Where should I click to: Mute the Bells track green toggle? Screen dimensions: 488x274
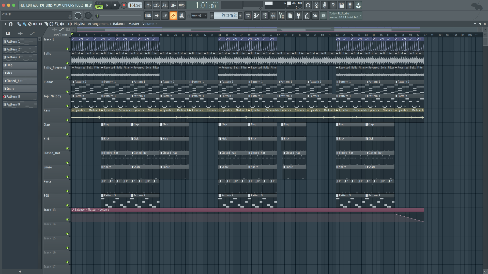pyautogui.click(x=67, y=63)
